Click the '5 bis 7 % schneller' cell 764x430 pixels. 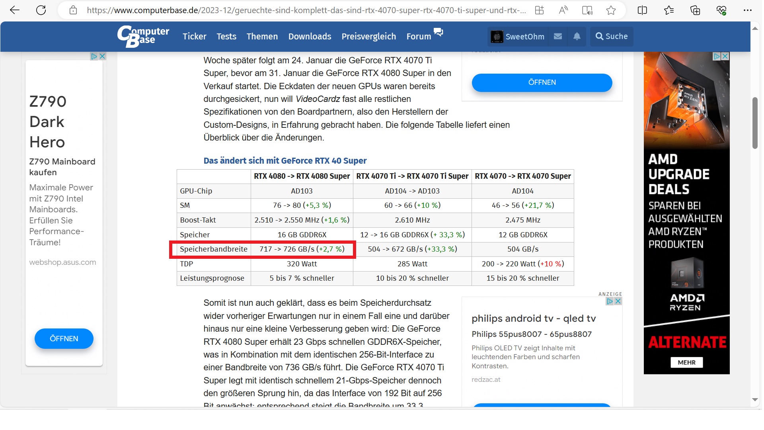pyautogui.click(x=302, y=278)
